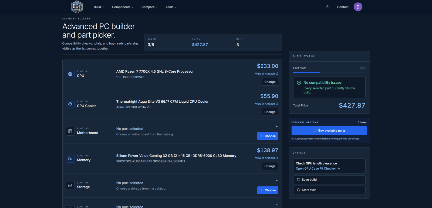Image resolution: width=432 pixels, height=208 pixels.
Task: View the Silicon Power memory at Amazon
Action: (267, 158)
